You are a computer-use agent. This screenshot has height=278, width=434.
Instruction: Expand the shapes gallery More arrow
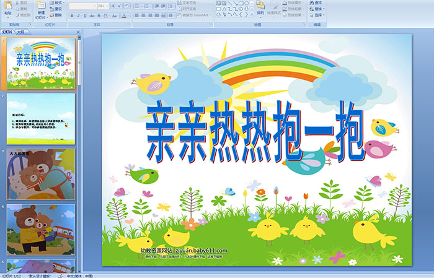[252, 14]
